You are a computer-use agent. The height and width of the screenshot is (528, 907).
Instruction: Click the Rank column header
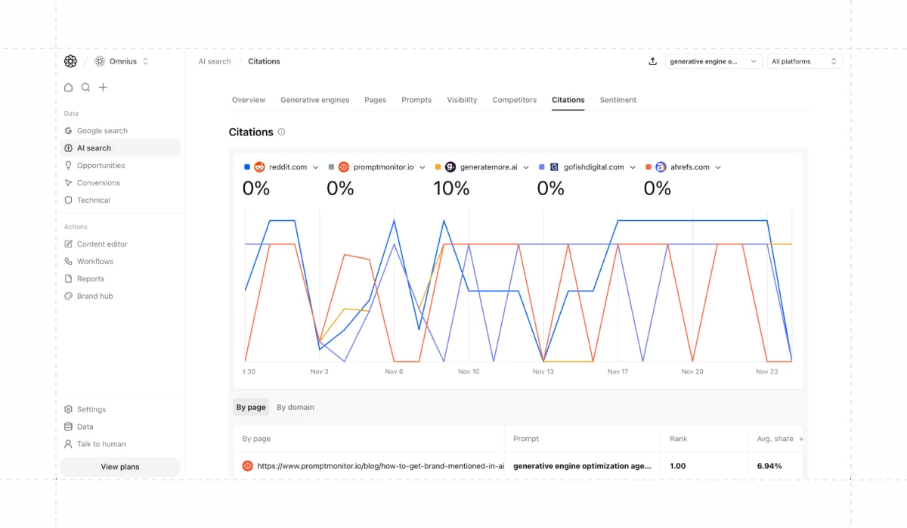(678, 439)
